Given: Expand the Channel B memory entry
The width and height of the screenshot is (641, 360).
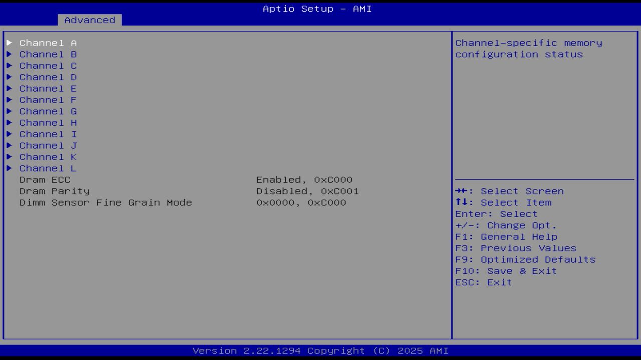Looking at the screenshot, I should 48,54.
